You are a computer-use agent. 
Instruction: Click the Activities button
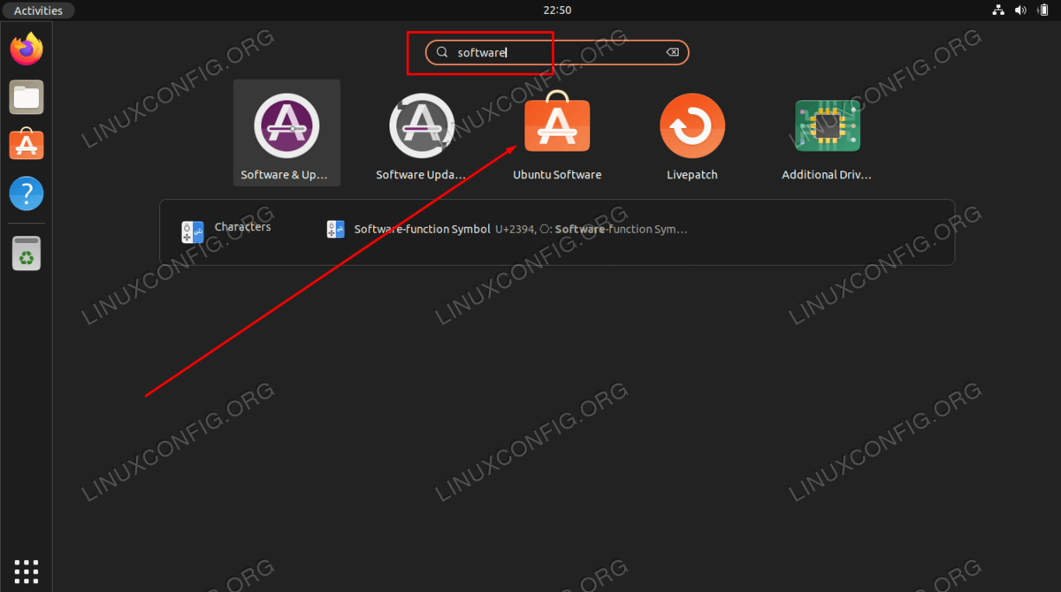click(x=38, y=11)
